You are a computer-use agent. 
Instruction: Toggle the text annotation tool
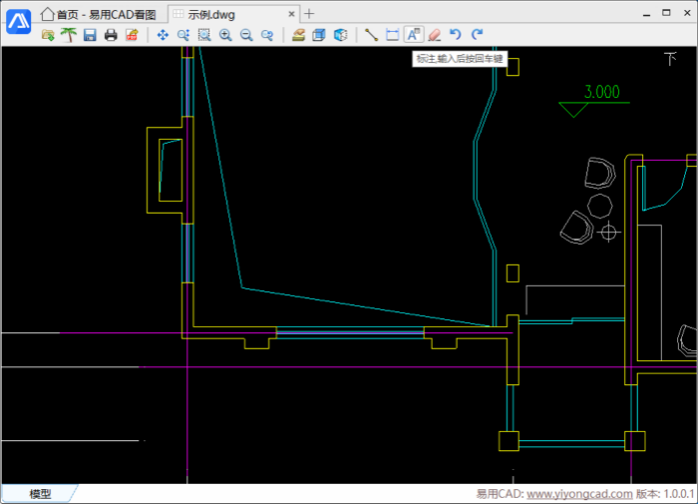[x=413, y=35]
